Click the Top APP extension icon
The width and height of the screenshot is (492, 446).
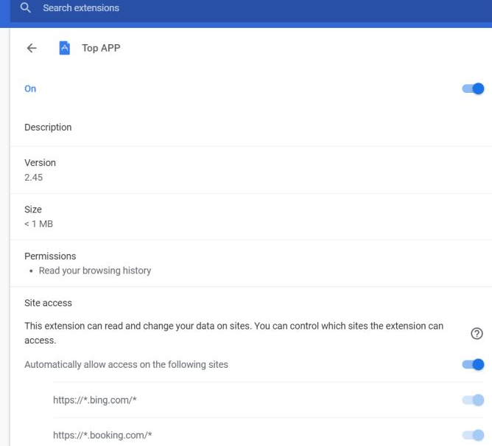click(64, 48)
